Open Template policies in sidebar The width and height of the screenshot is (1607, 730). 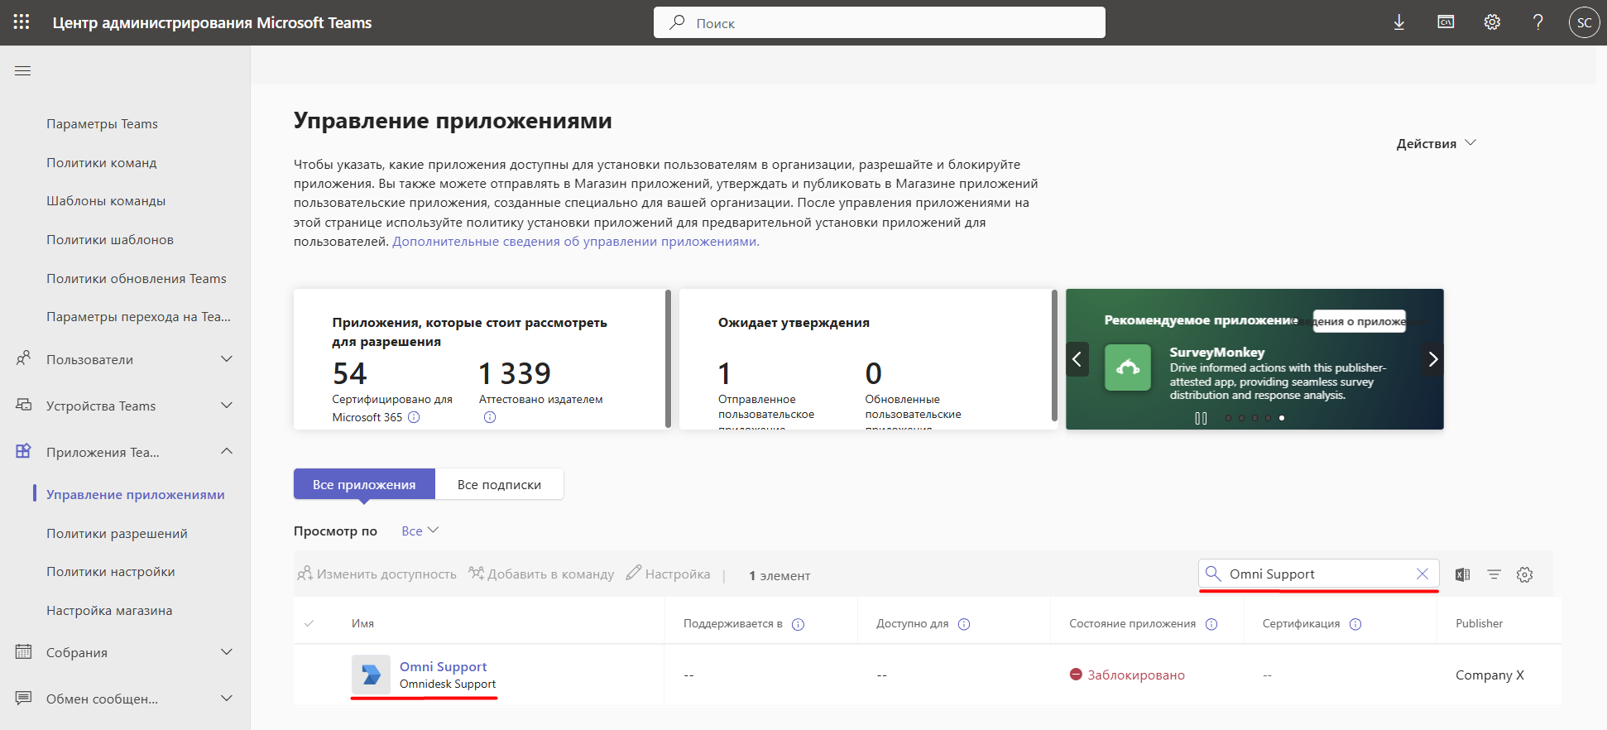[x=110, y=240]
